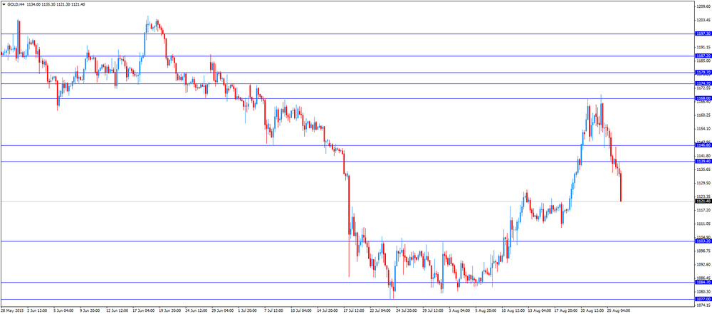
Task: Click the 1160.25 price scale value
Action: coord(703,115)
